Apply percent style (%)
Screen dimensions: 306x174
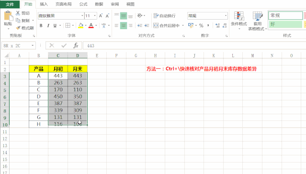(201, 25)
